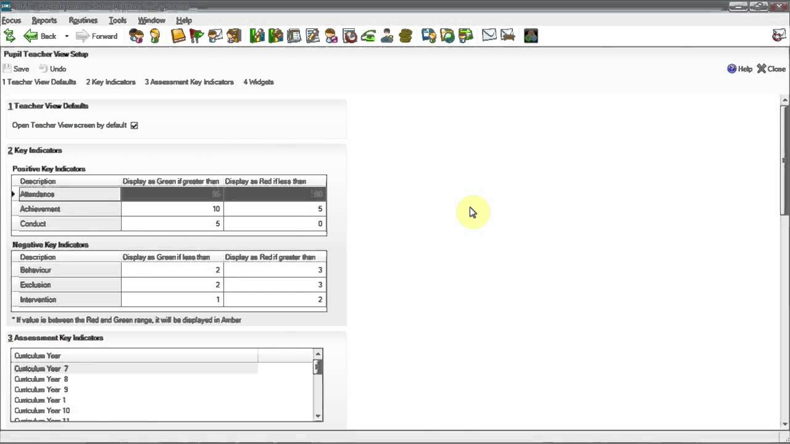Click Curriculum Year list scroll-up arrow
790x444 pixels.
(318, 353)
